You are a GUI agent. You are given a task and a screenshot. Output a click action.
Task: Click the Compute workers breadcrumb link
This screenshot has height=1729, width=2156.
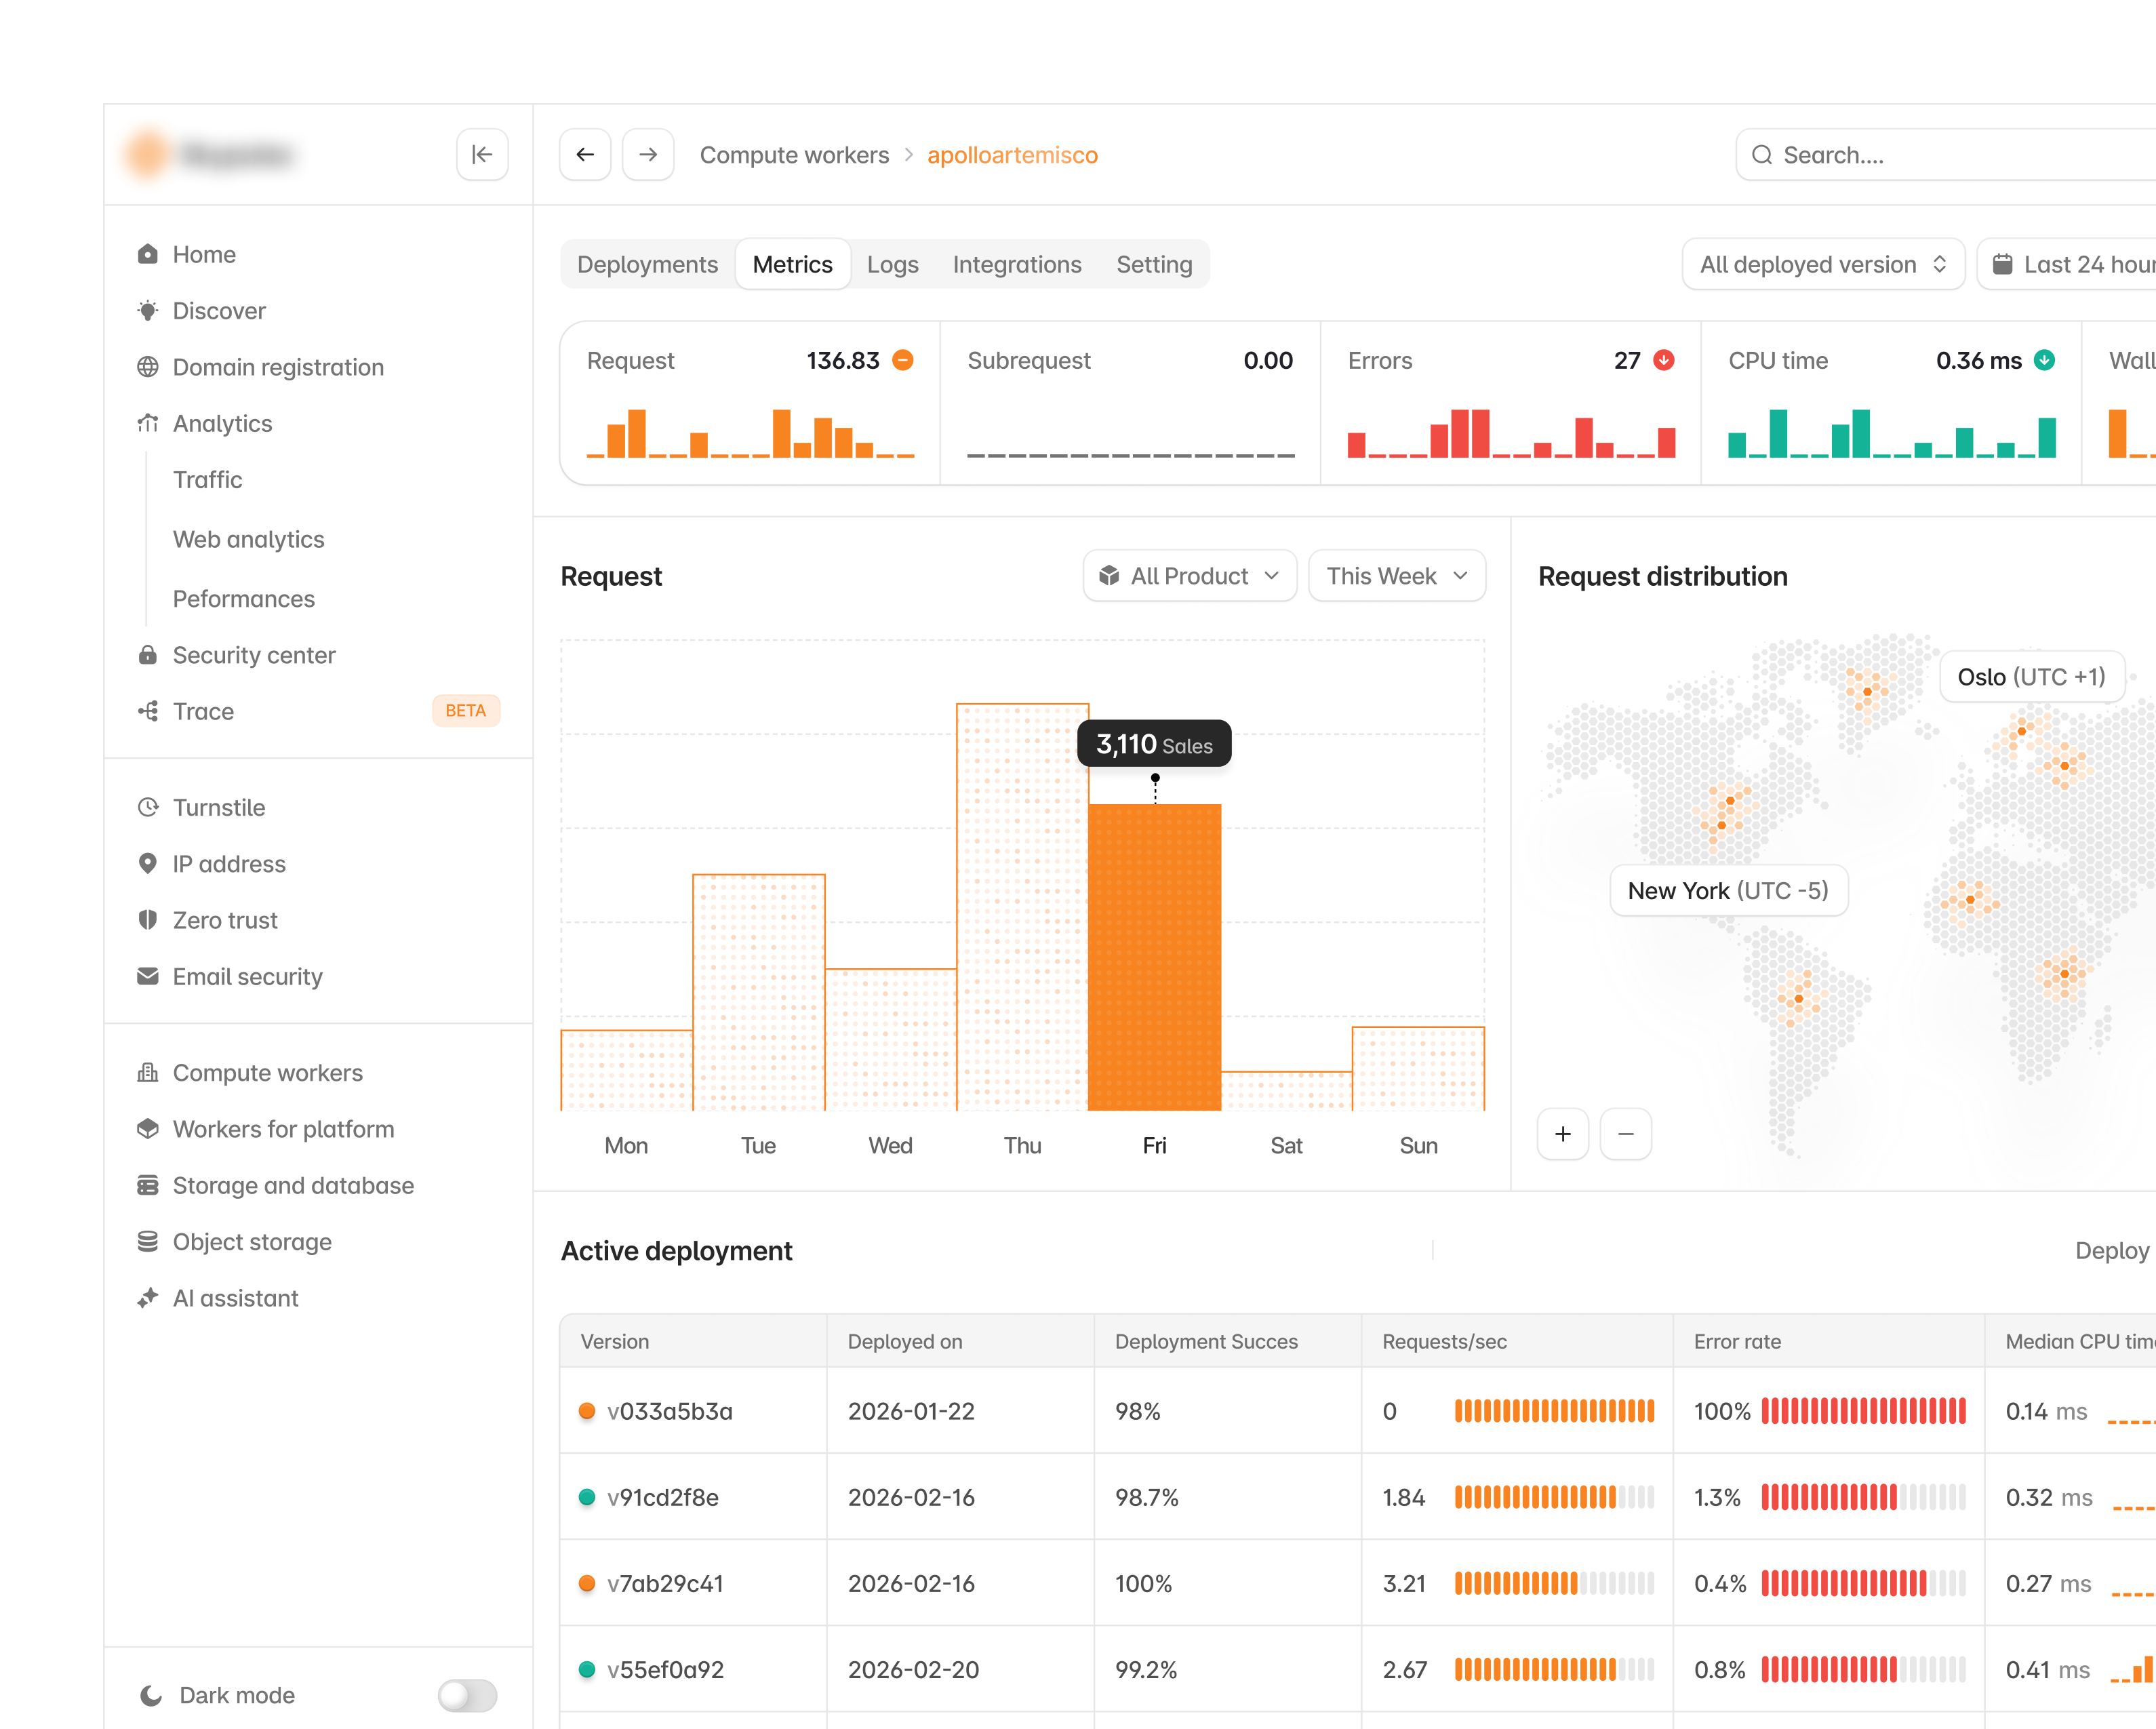click(794, 155)
